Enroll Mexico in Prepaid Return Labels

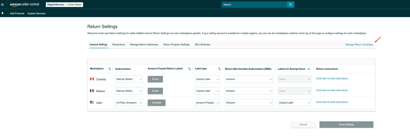[x=155, y=91]
